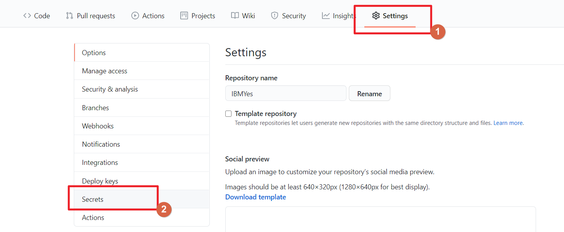Open Manage access in the sidebar

tap(104, 71)
